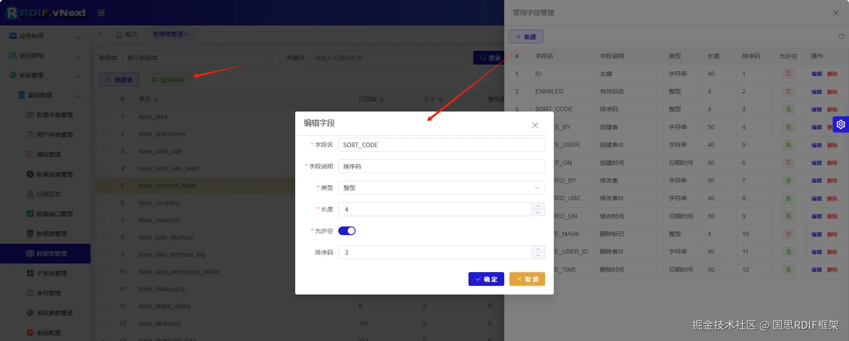The height and width of the screenshot is (341, 849).
Task: Click inside the 字段说明 input 排序码
Action: (x=441, y=166)
